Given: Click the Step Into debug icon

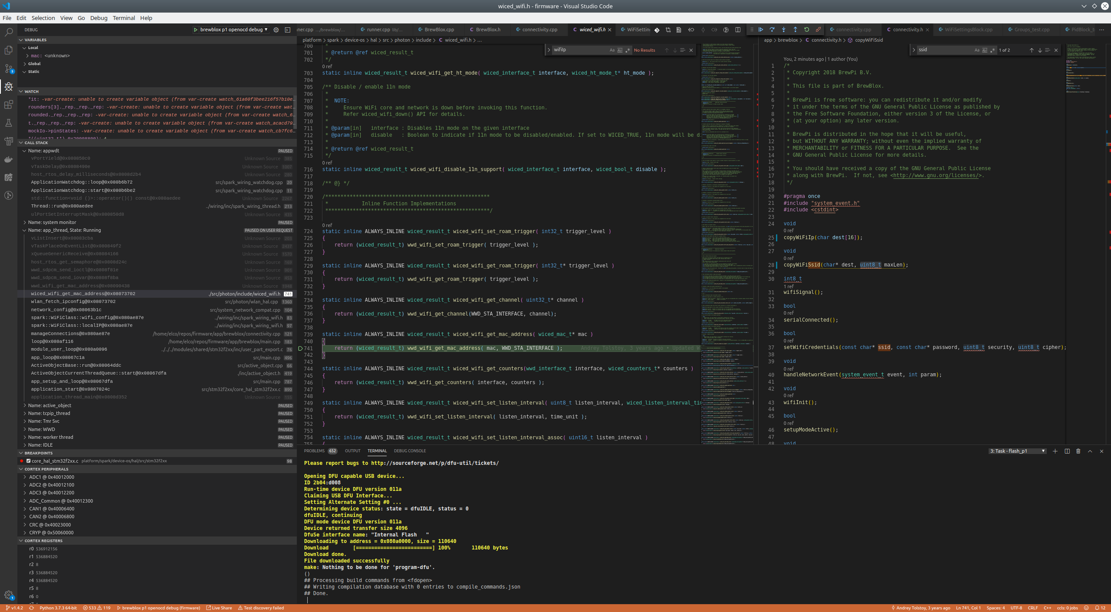Looking at the screenshot, I should tap(783, 30).
